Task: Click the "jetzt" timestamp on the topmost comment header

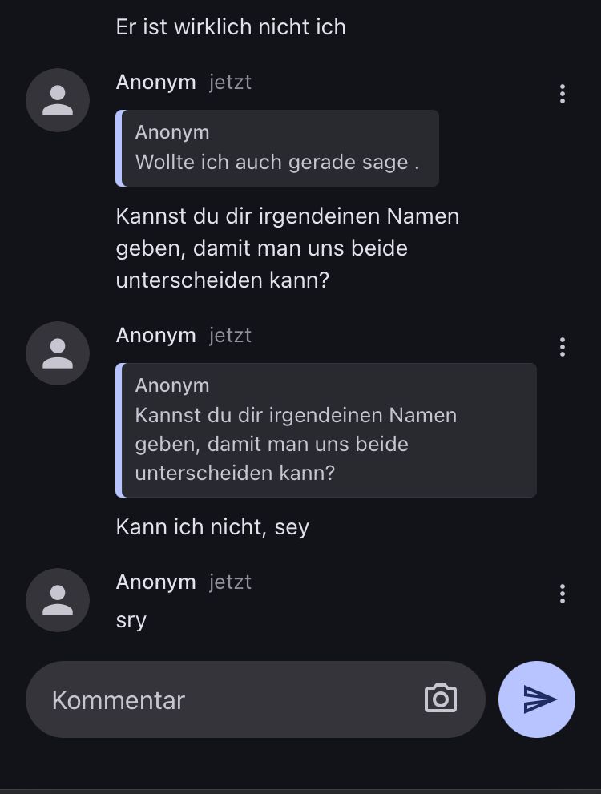Action: click(x=230, y=82)
